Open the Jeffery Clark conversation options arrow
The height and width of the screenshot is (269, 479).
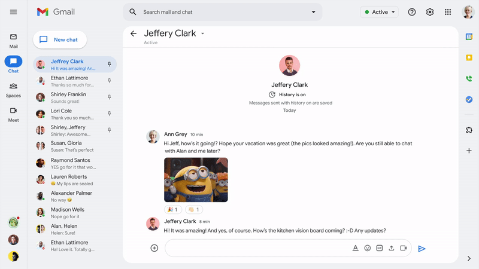[202, 34]
